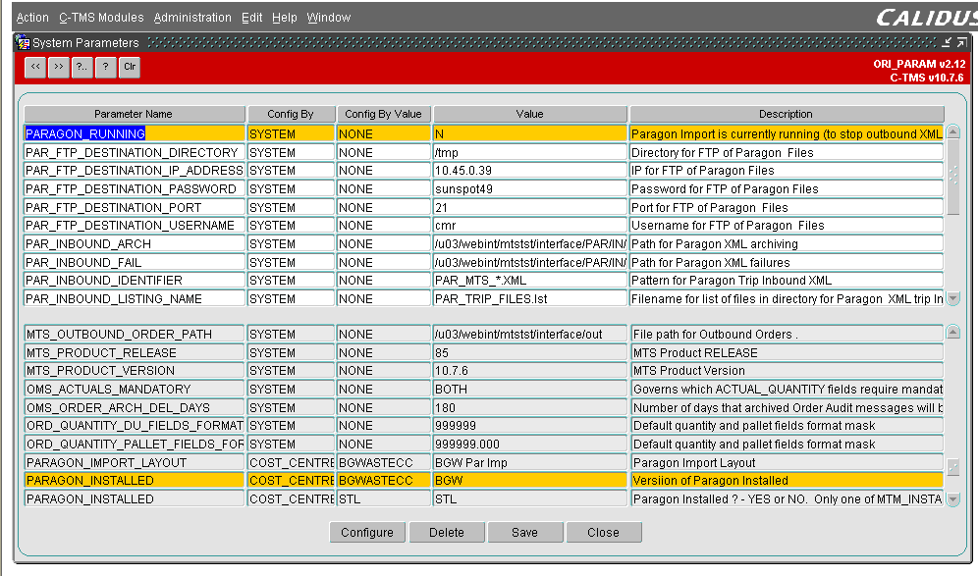Click the 10.7.6 product version value

pos(530,371)
